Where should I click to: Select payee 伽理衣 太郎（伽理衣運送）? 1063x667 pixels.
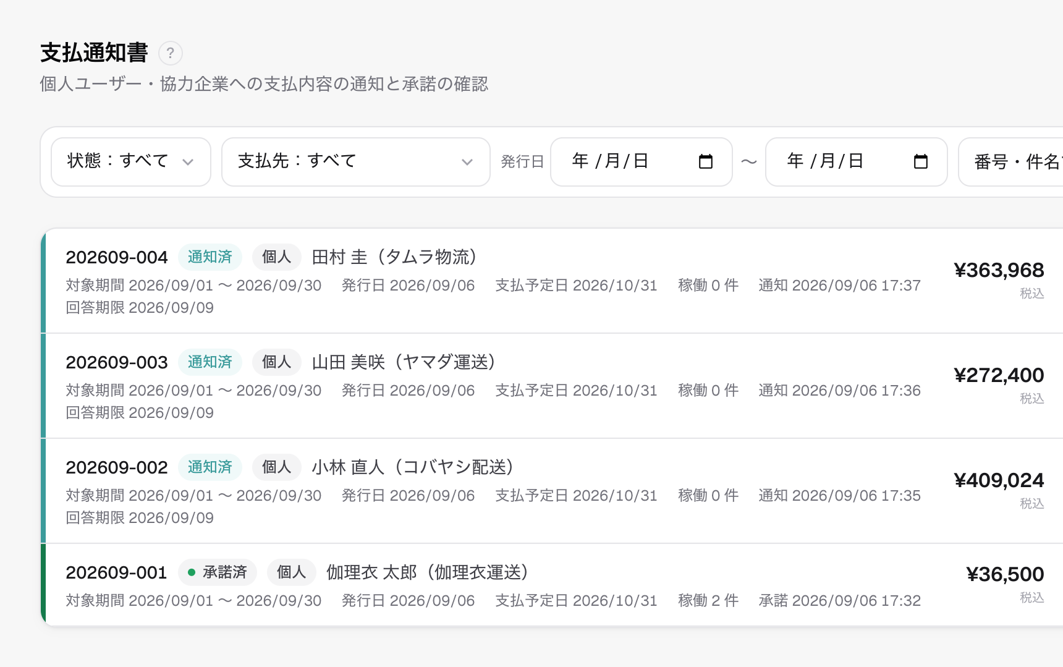click(x=428, y=572)
